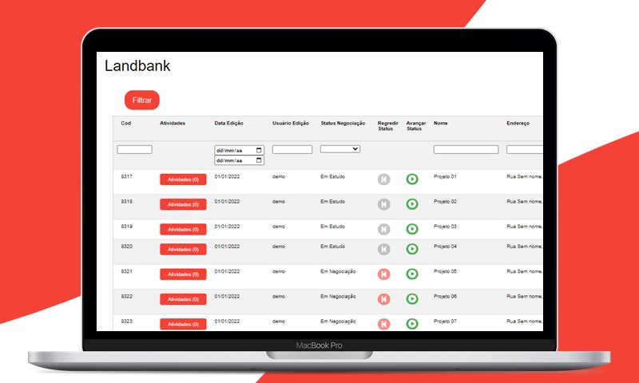
Task: Advance status of Projeto 06 with green arrow
Action: (x=412, y=299)
